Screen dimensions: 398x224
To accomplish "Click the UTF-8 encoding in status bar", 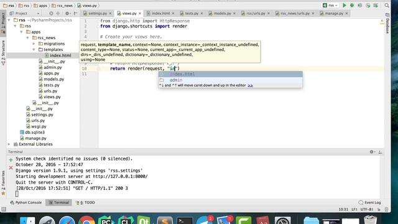I will pos(366,209).
